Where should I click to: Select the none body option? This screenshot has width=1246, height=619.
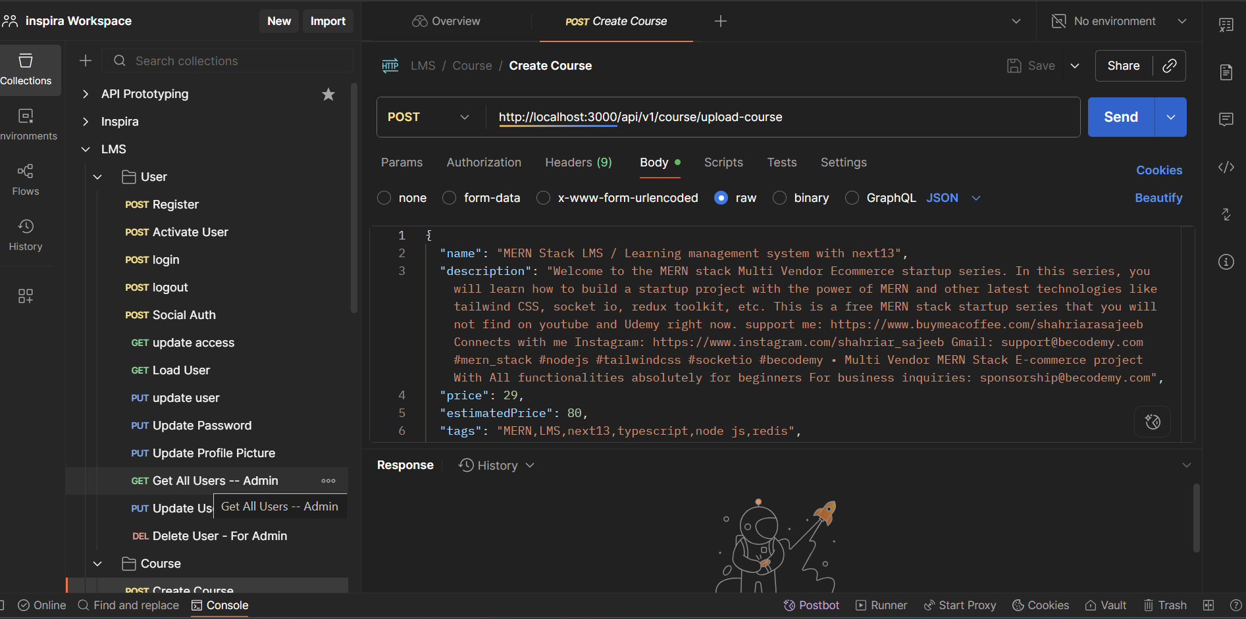click(384, 198)
